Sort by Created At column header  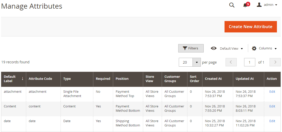213,79
